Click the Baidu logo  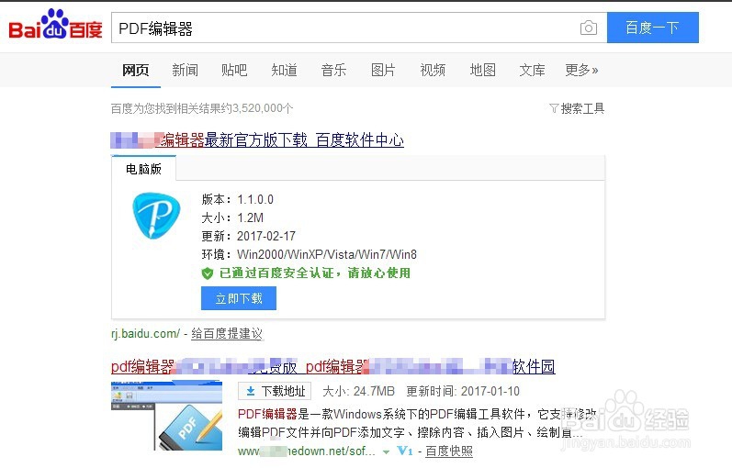click(x=55, y=24)
